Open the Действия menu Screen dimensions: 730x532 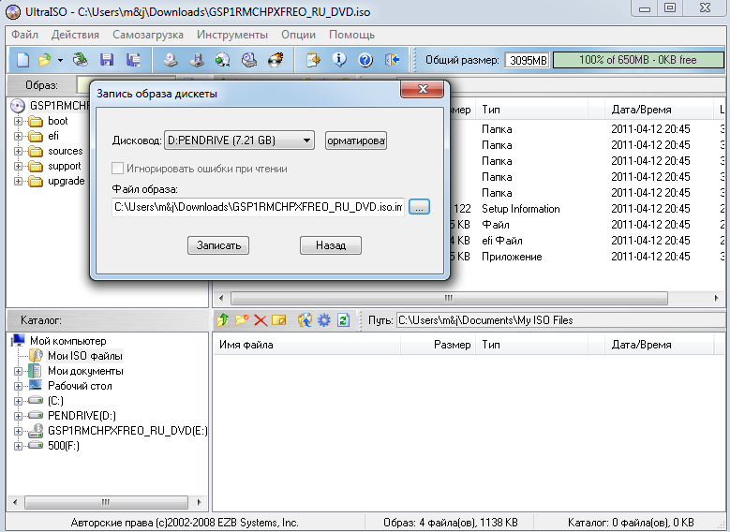[x=75, y=35]
